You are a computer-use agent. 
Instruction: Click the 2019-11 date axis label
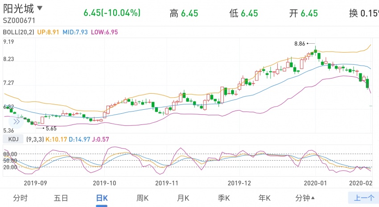[x=167, y=183]
